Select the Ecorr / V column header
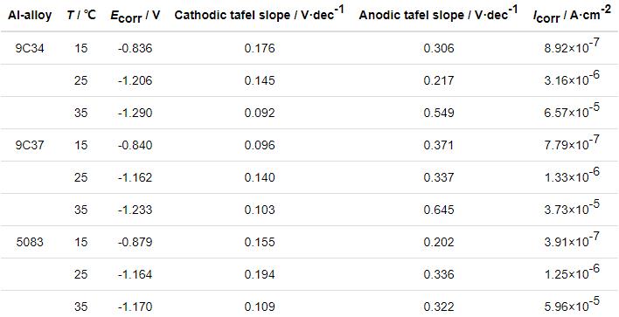The width and height of the screenshot is (619, 317). (x=135, y=17)
